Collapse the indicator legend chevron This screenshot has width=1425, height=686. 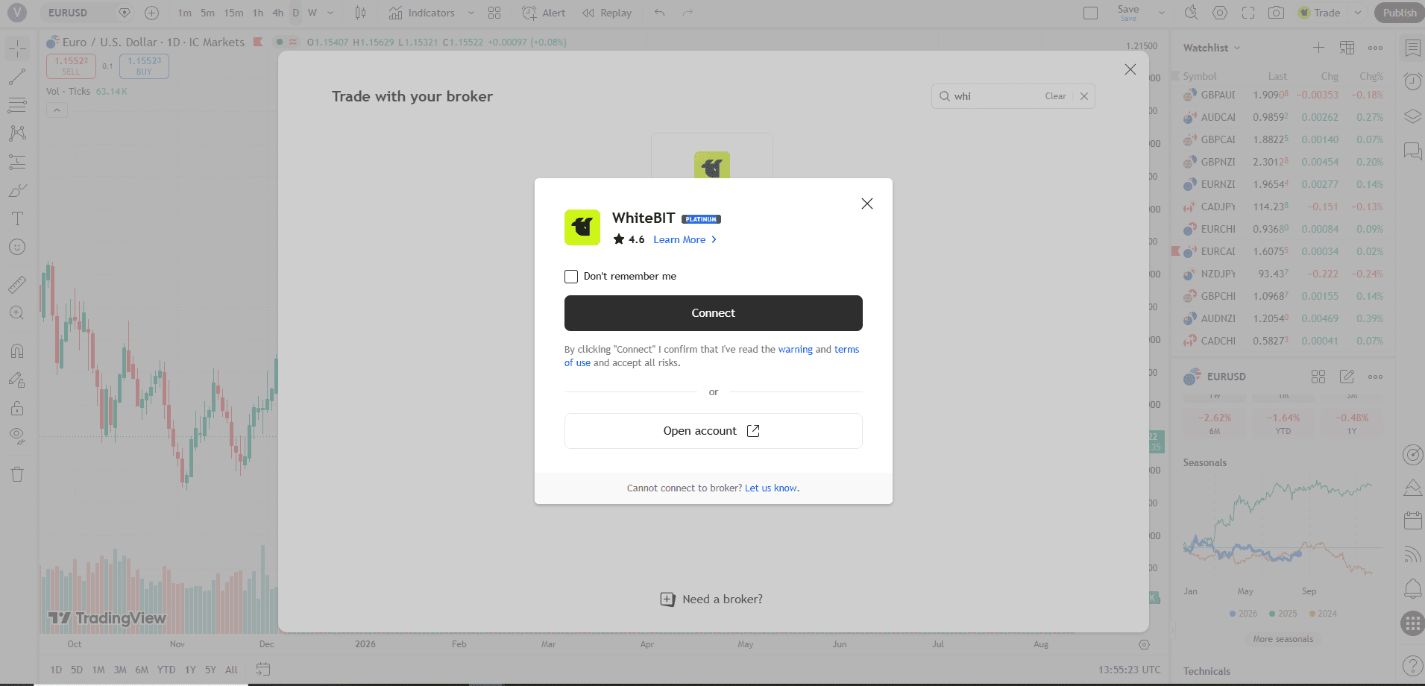pos(57,110)
